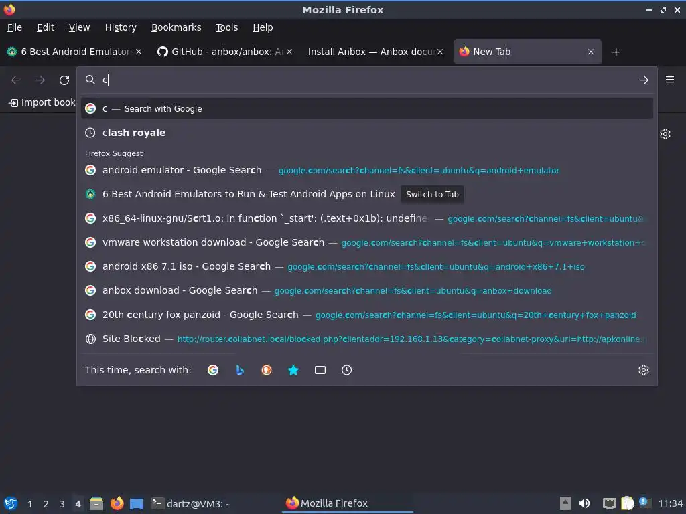Open the Tools menu
The width and height of the screenshot is (686, 514).
(226, 27)
